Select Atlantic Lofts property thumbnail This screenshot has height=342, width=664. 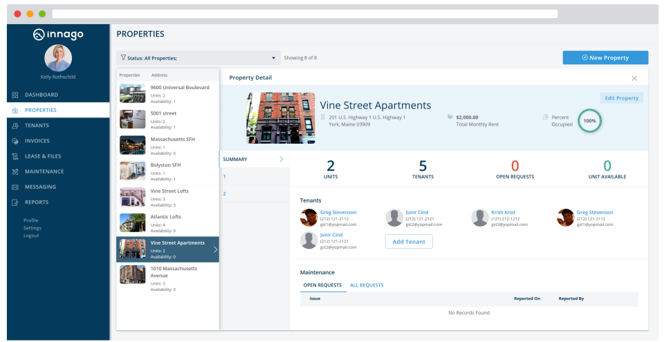coord(133,222)
